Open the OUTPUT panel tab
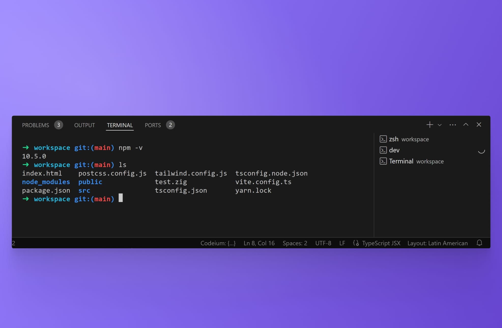 pos(84,125)
